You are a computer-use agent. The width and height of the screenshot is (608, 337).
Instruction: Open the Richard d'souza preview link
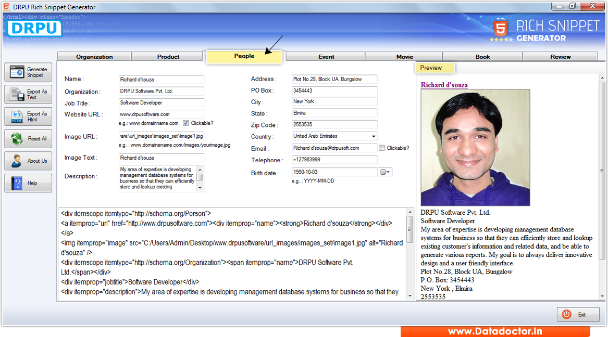tap(444, 85)
